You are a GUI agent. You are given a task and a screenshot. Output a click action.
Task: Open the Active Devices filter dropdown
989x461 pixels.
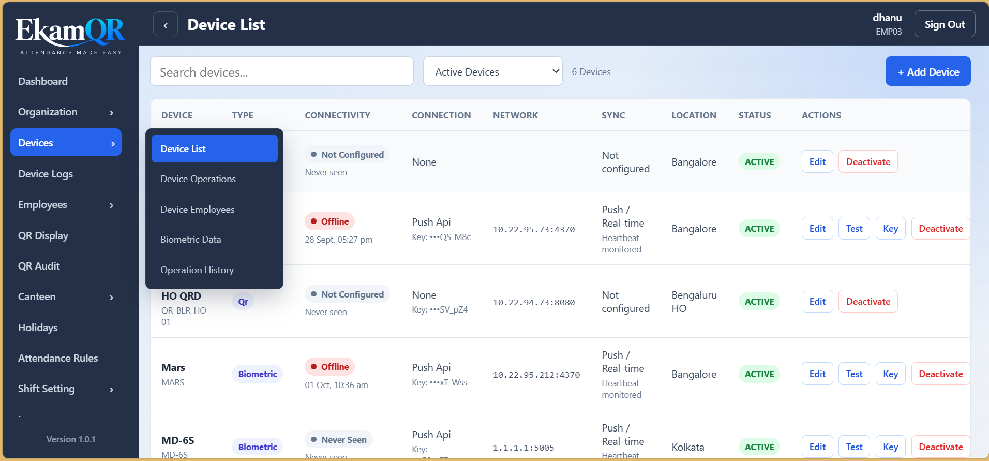tap(492, 71)
